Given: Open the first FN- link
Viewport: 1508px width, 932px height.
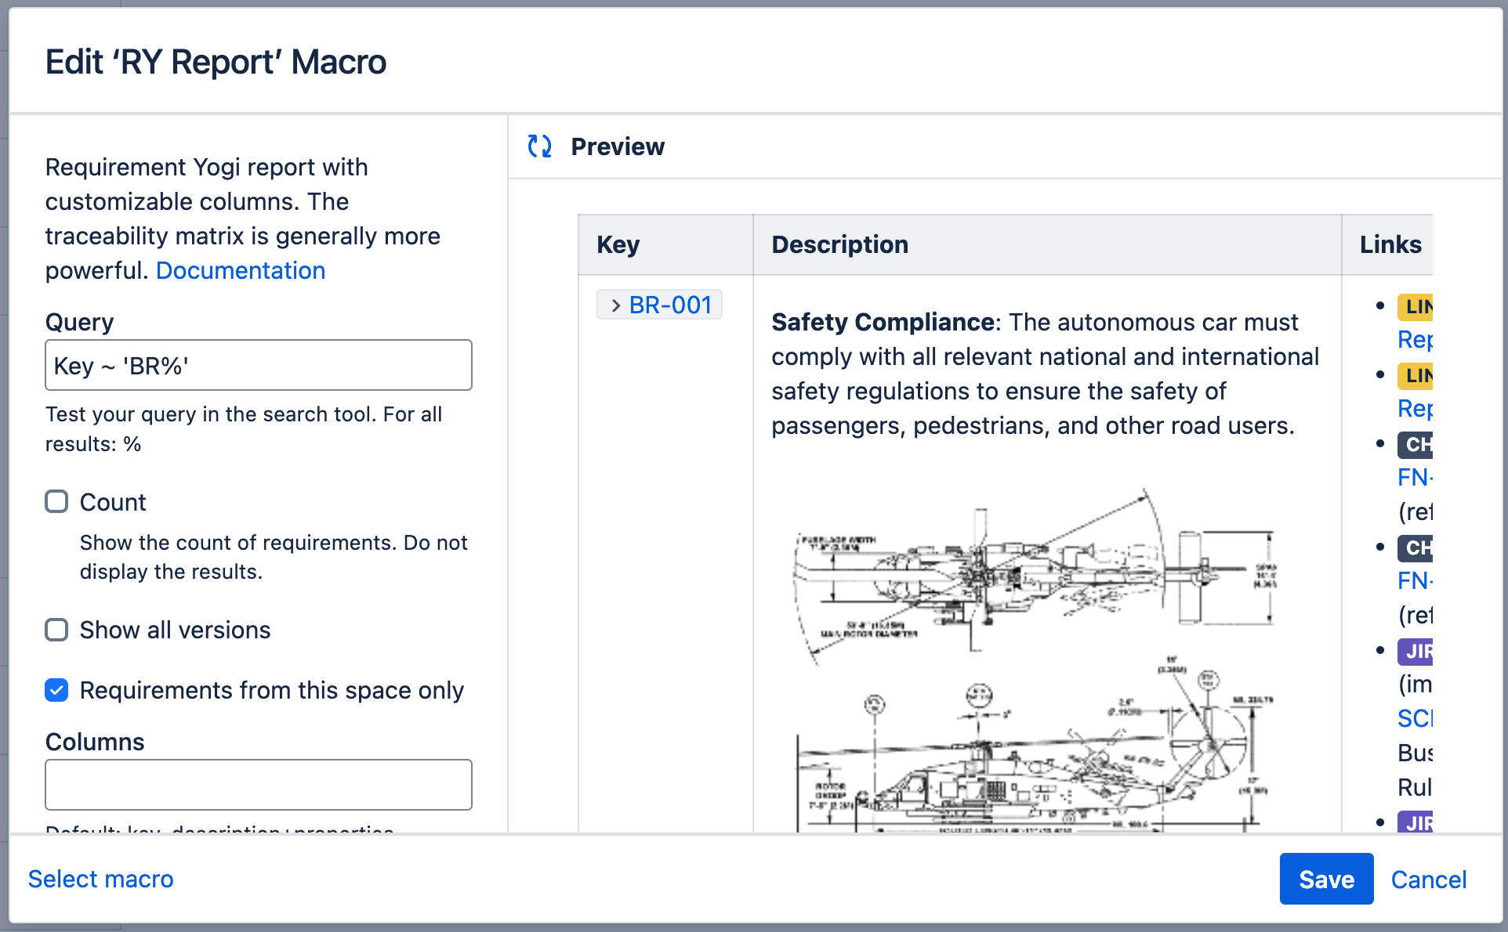Looking at the screenshot, I should (x=1414, y=477).
